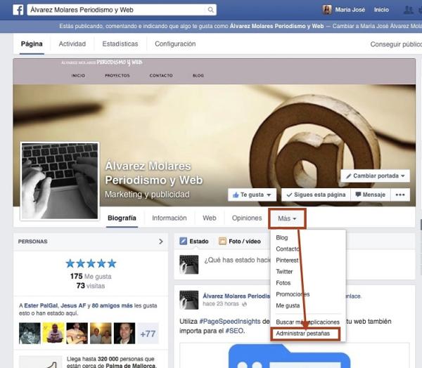Screen dimensions: 422x368
Task: Click the guitar player friend thumbnail
Action: (77, 334)
